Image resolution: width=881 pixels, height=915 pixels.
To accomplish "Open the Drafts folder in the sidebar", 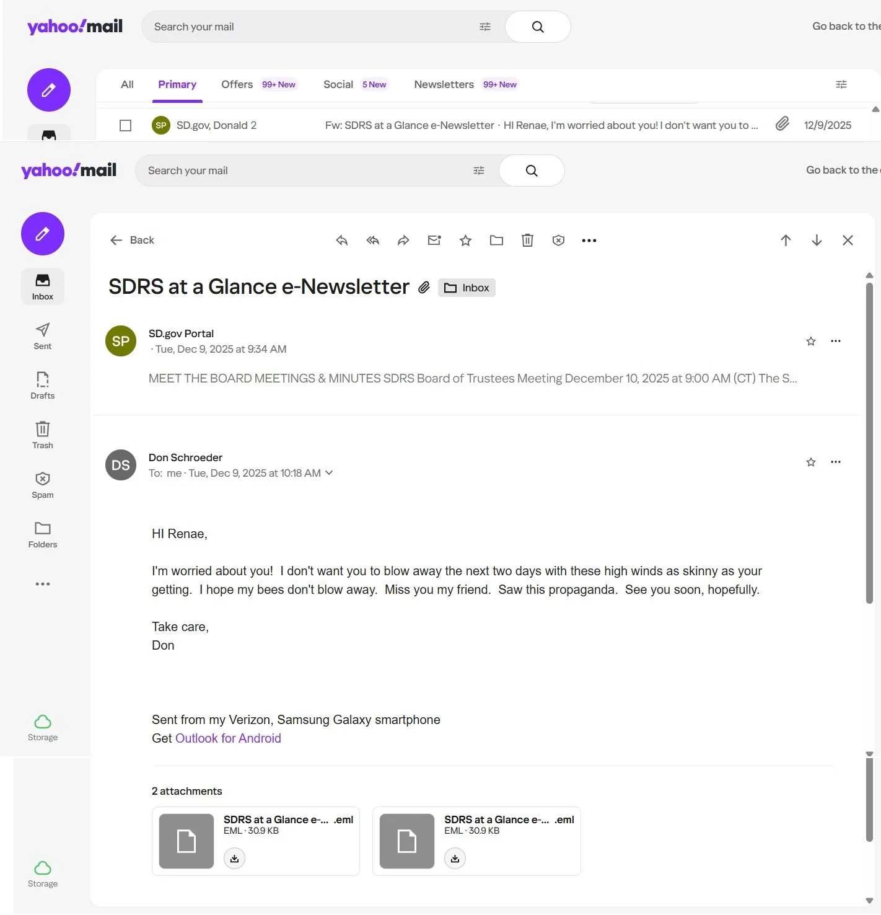I will click(42, 386).
